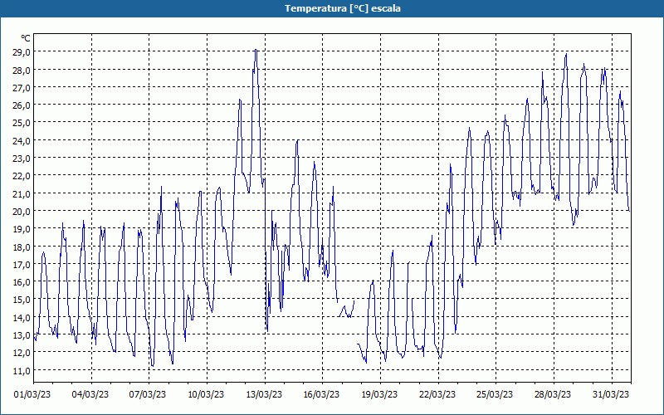Select the 16,0 axis value
The width and height of the screenshot is (664, 415).
[22, 281]
